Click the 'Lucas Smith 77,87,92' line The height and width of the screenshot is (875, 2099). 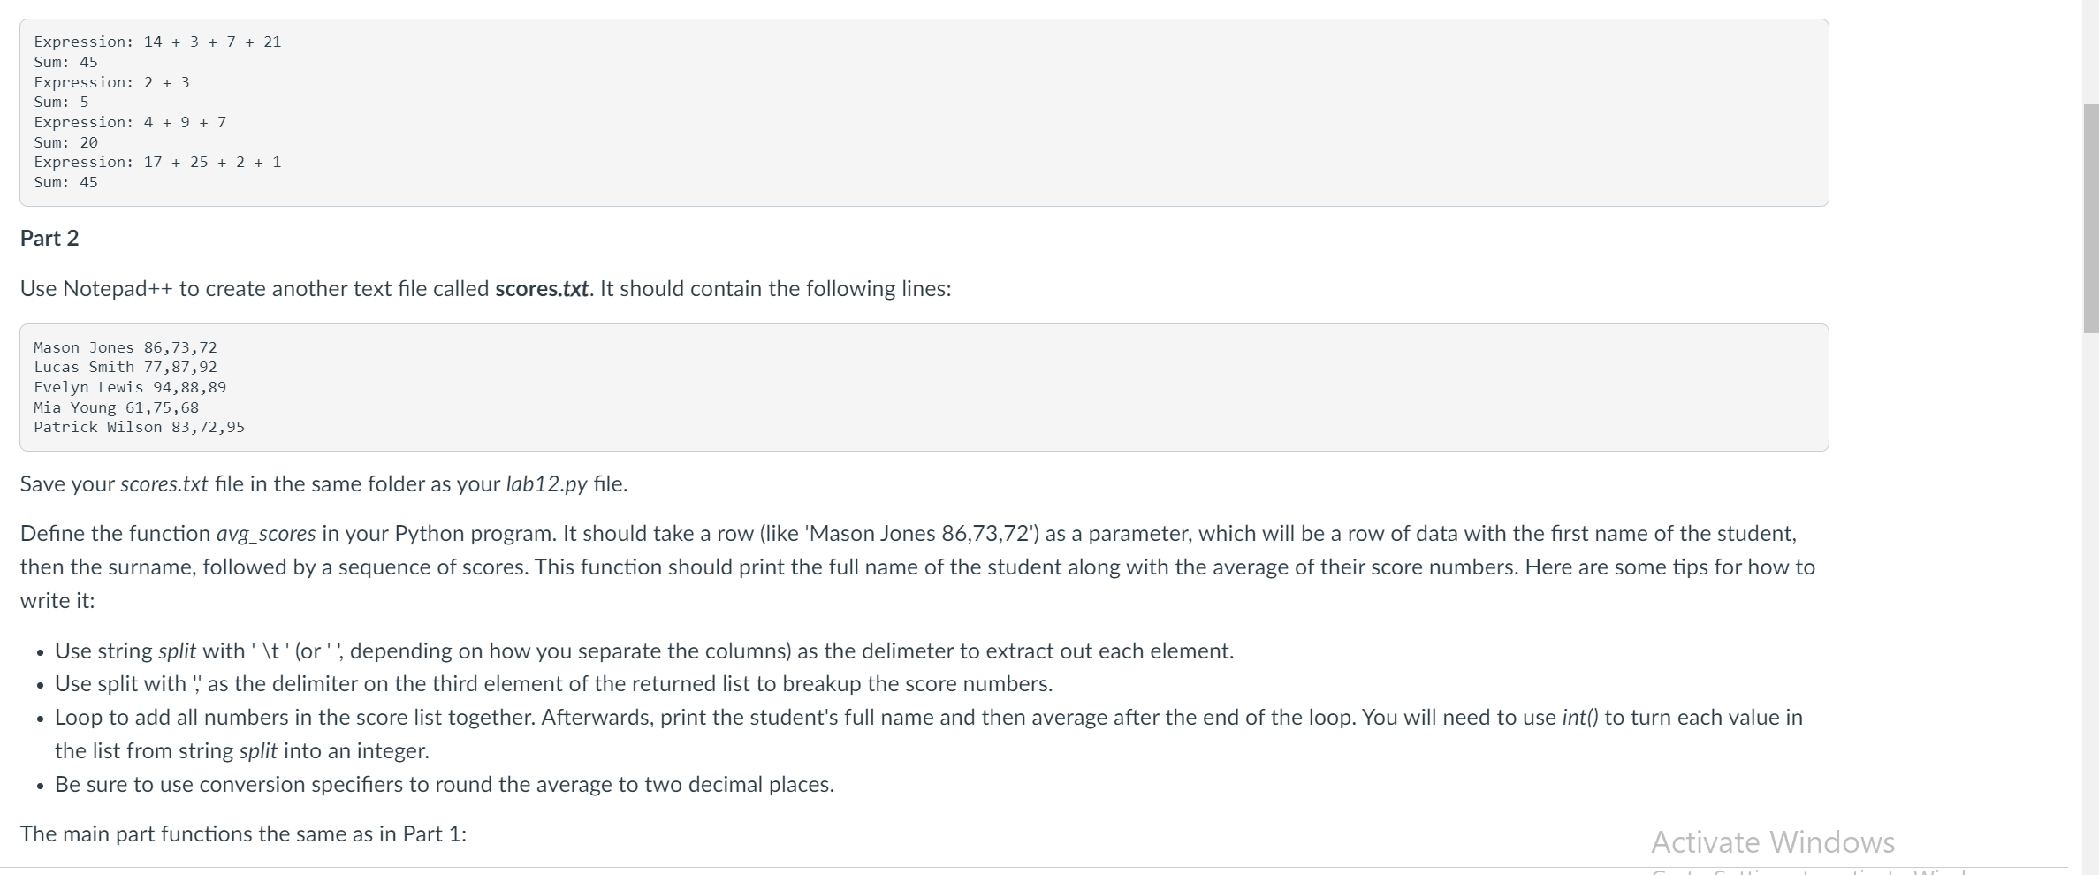click(x=125, y=367)
